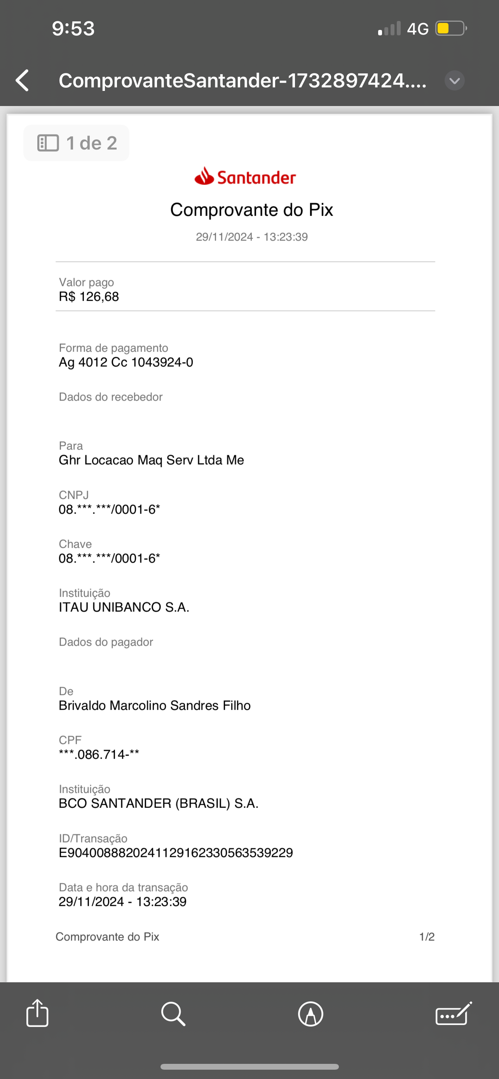Tap the ComprovanteSantander file name title

(x=243, y=80)
